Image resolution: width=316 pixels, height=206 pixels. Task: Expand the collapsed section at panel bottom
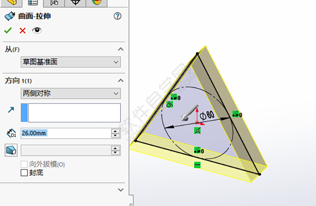tap(121, 190)
